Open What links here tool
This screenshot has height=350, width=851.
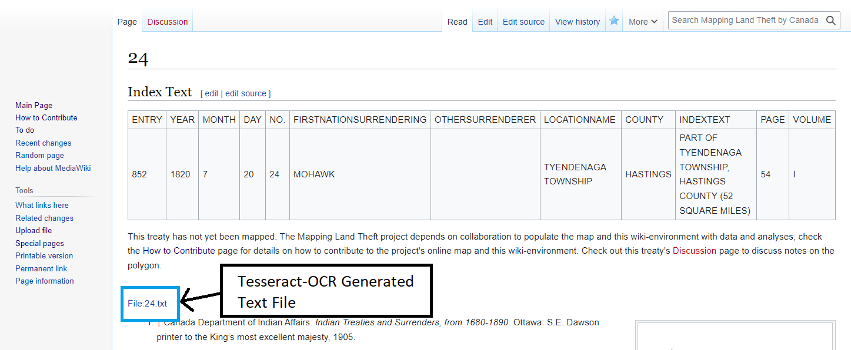pos(42,205)
